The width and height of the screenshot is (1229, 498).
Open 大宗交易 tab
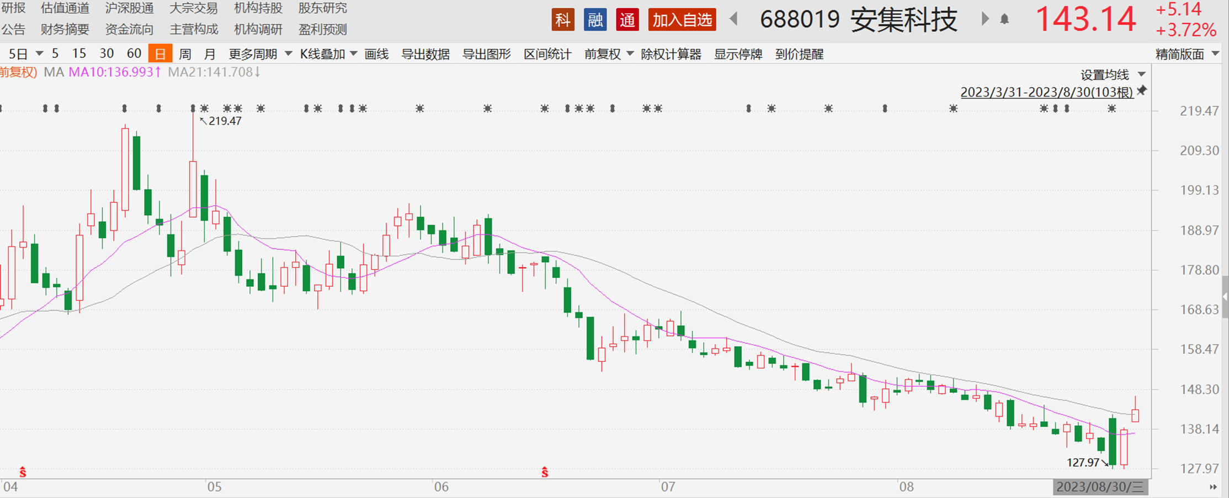point(193,8)
